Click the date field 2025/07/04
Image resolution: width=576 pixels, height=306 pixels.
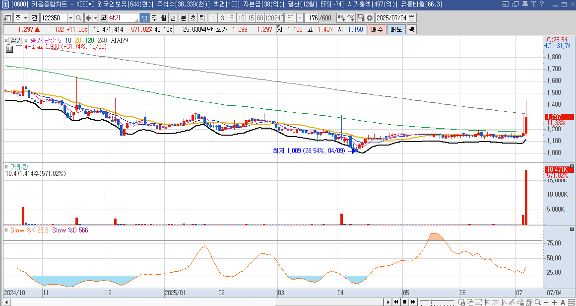392,18
